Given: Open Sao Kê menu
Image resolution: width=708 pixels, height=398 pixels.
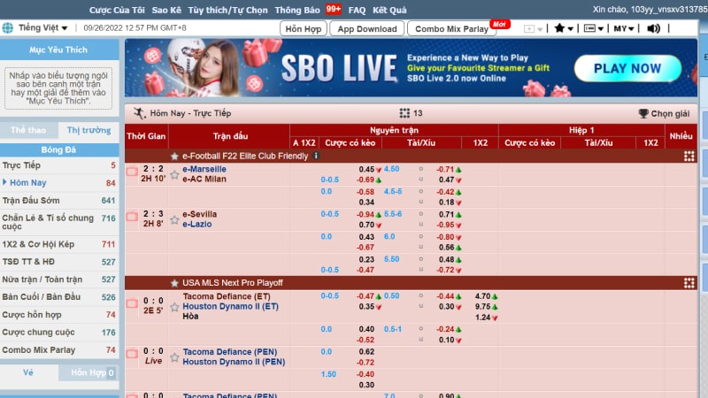Looking at the screenshot, I should 166,10.
